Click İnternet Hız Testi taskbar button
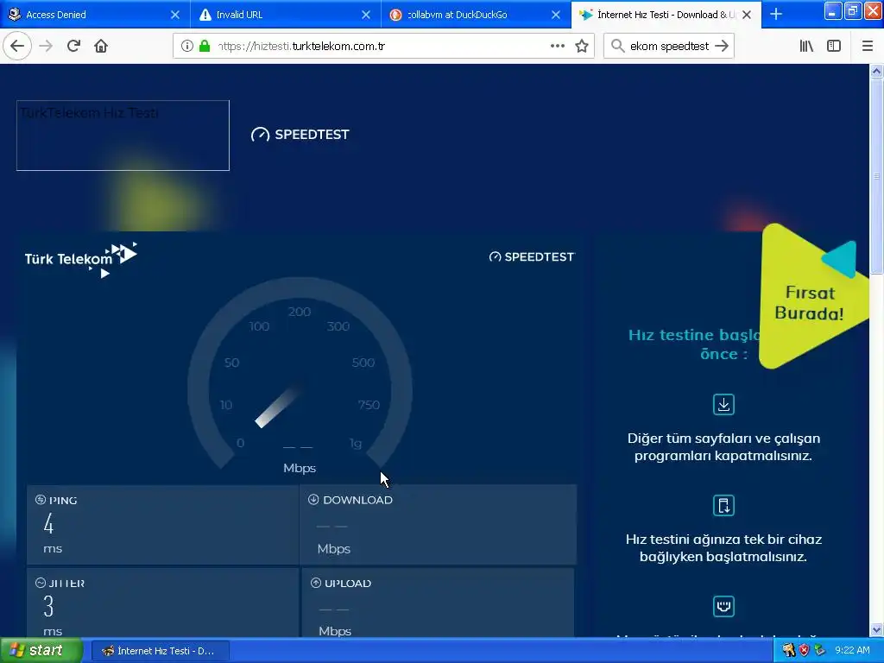This screenshot has height=663, width=884. point(160,651)
